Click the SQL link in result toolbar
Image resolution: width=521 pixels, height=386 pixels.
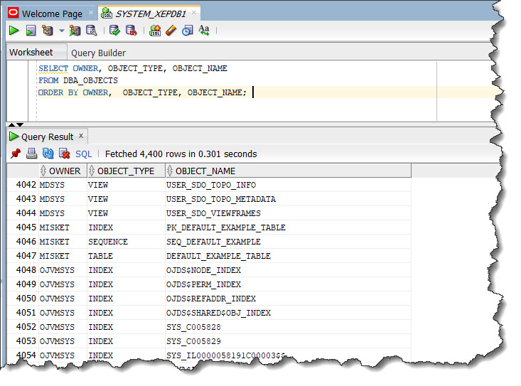[x=83, y=154]
